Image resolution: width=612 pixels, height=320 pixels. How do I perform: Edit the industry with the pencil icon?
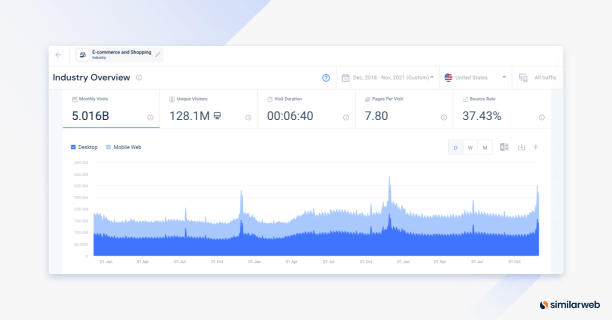point(158,55)
